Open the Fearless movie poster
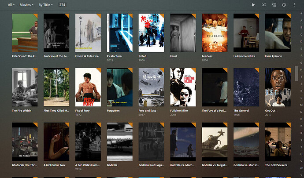Viewport: 304px width, 178px height. pyautogui.click(x=215, y=33)
